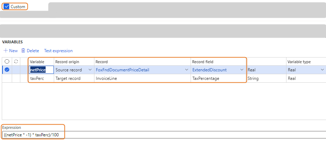
Task: Click the Record origin column header
Action: coord(67,62)
